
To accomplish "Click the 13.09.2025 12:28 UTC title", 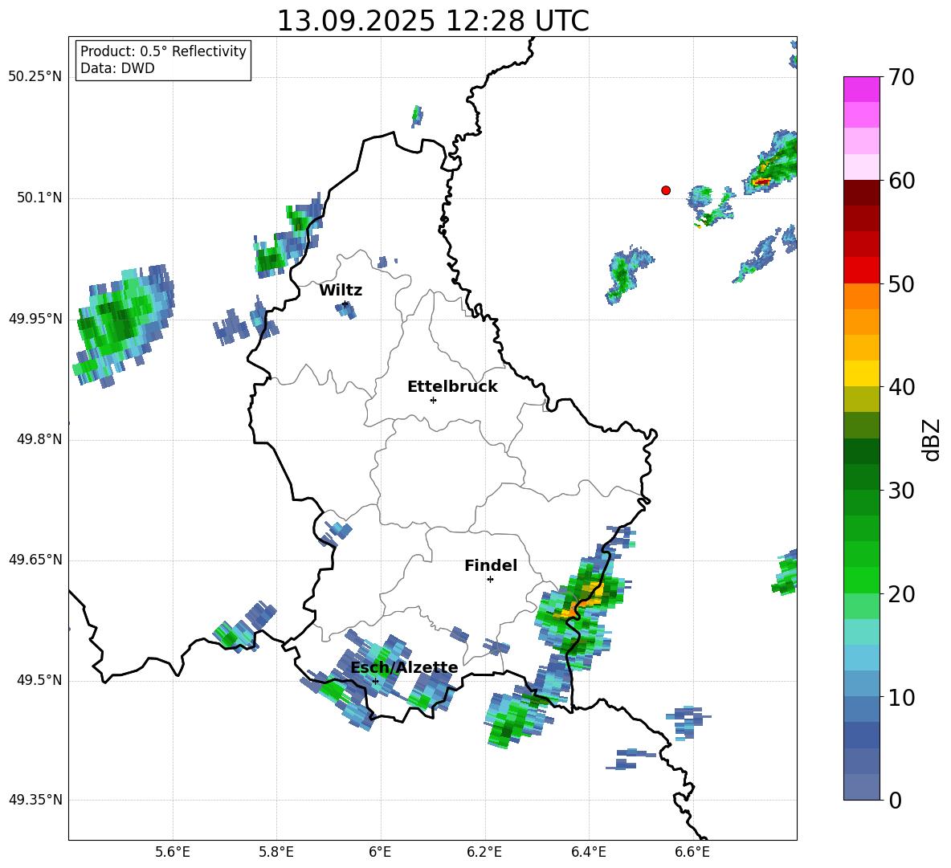I will tap(433, 21).
